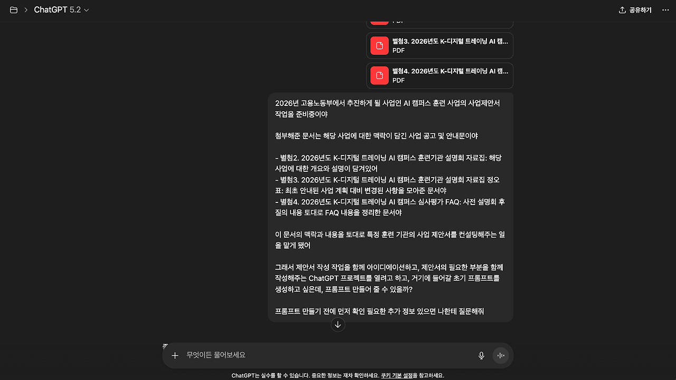Open the 별첨4 PDF attachment
676x380 pixels.
[439, 76]
